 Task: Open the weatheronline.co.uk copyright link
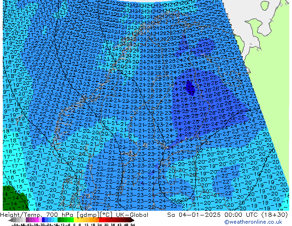(x=253, y=222)
